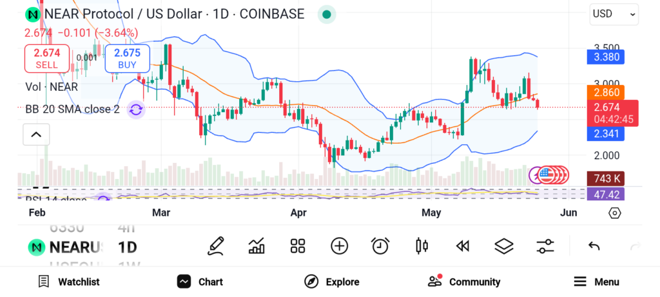Click the NEAR Protocol / US Dollar title
Screen dimensions: 660x297
[x=174, y=14]
